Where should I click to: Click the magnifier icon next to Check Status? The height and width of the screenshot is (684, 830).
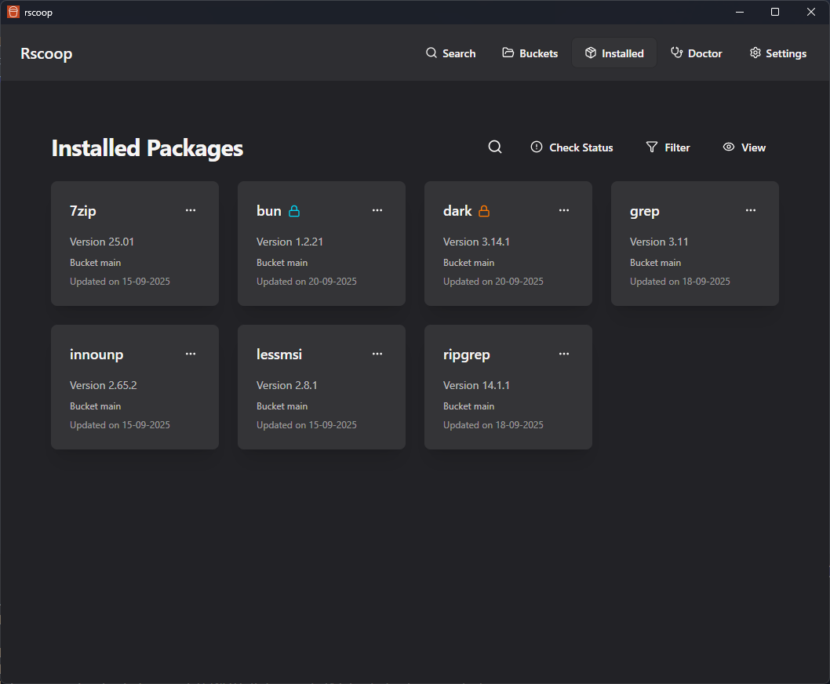pos(495,147)
